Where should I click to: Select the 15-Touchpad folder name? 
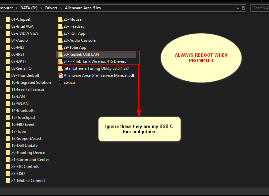point(23,118)
